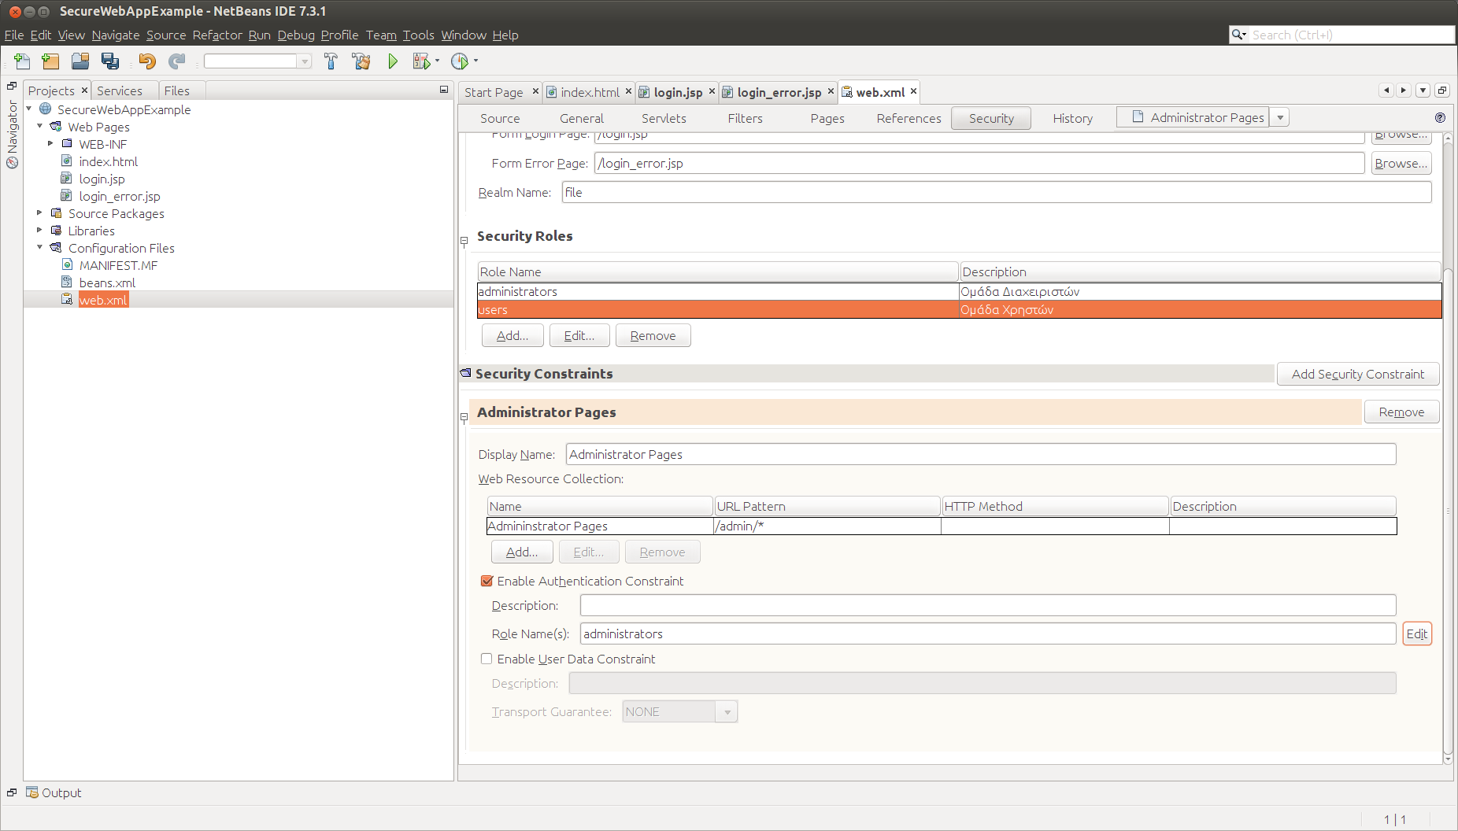Select login_error.jsp in the project tree
Screen dimensions: 1458x831
120,196
